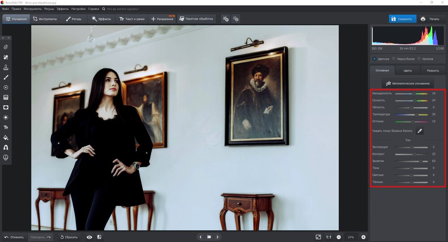The image size is (448, 242).
Task: Select the healing patch tool in sidebar
Action: pos(6,57)
